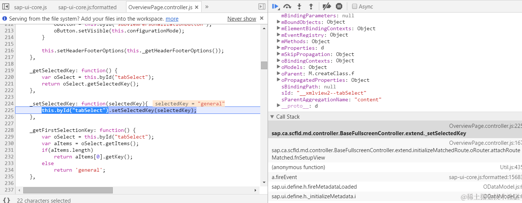Open sap-ui-core.js:formatted:15683 link
The width and height of the screenshot is (522, 203).
click(x=485, y=177)
